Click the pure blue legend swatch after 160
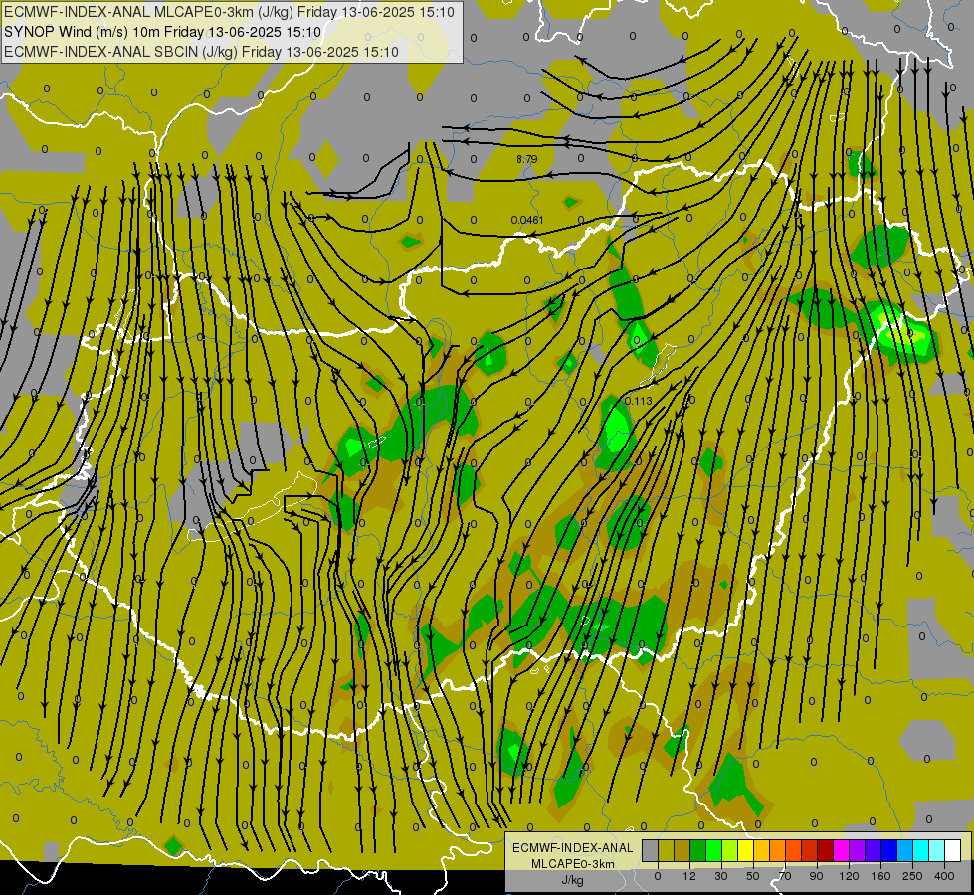This screenshot has width=974, height=895. 888,850
